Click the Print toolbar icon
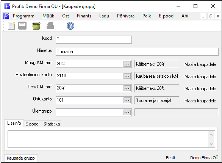The height and width of the screenshot is (163, 222). pos(50,26)
